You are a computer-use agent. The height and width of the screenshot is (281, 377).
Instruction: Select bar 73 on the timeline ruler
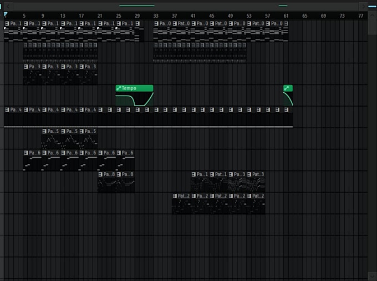point(342,16)
